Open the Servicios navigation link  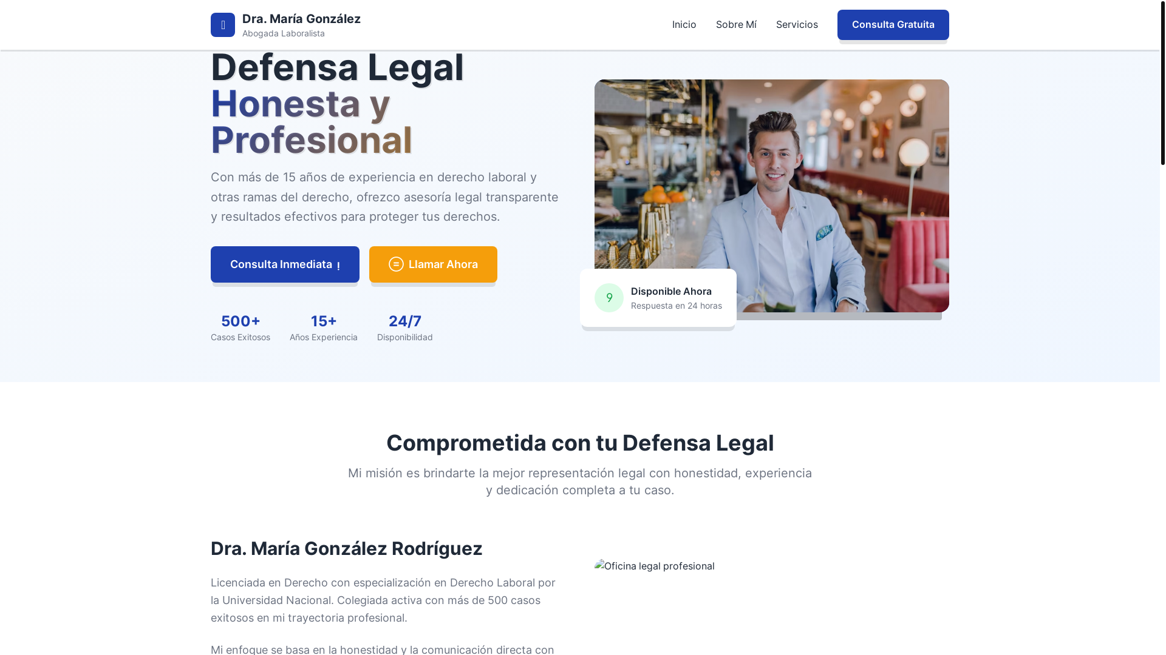pos(797,24)
